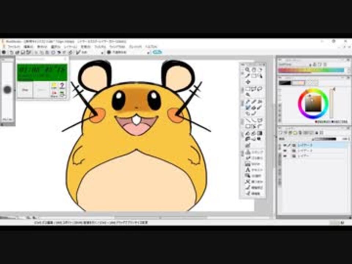Click the cyan button in top toolbar
This screenshot has height=264, width=352.
tap(157, 52)
